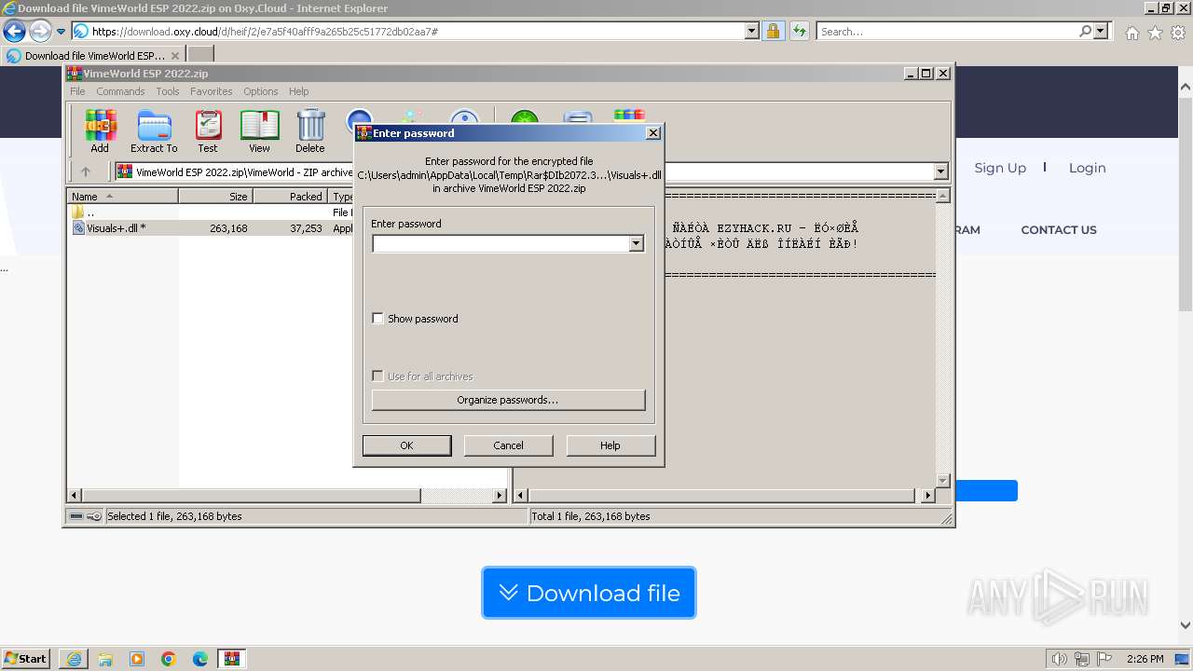The width and height of the screenshot is (1193, 671).
Task: Confirm the password with OK
Action: [x=406, y=445]
